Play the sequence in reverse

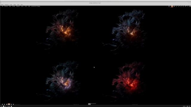coord(7,104)
